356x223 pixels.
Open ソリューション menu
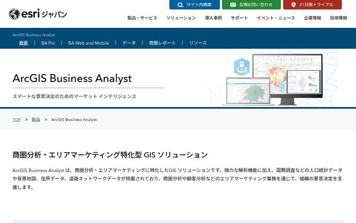(181, 18)
